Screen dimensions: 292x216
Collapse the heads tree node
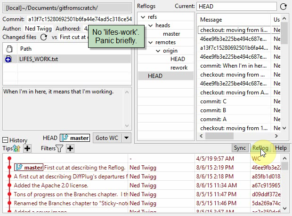pos(150,25)
